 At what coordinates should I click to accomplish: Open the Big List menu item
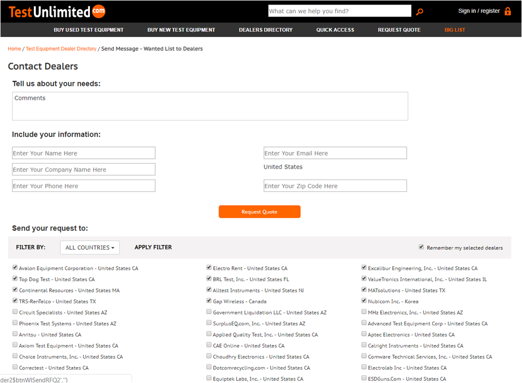(x=455, y=30)
